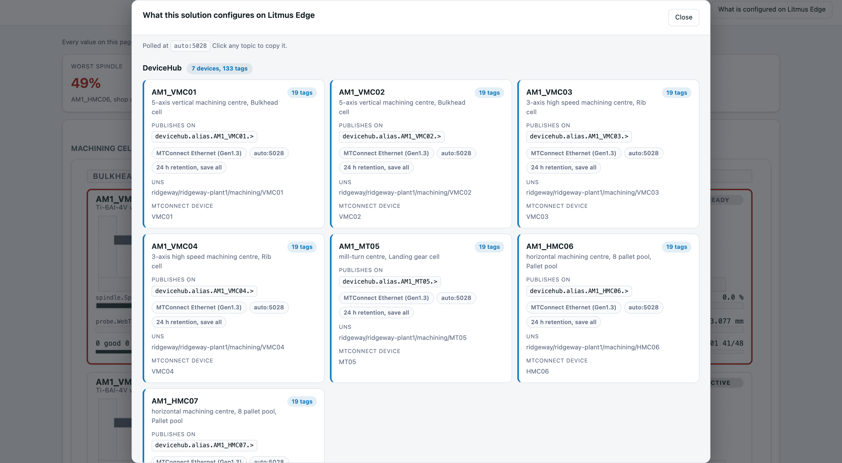Click MTConnect device value 'VMC03'
Image resolution: width=842 pixels, height=463 pixels.
(x=537, y=217)
